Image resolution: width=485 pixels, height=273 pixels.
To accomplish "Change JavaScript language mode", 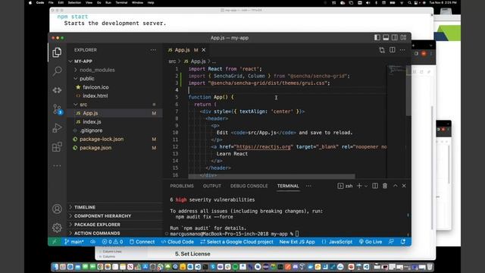I will 336,242.
